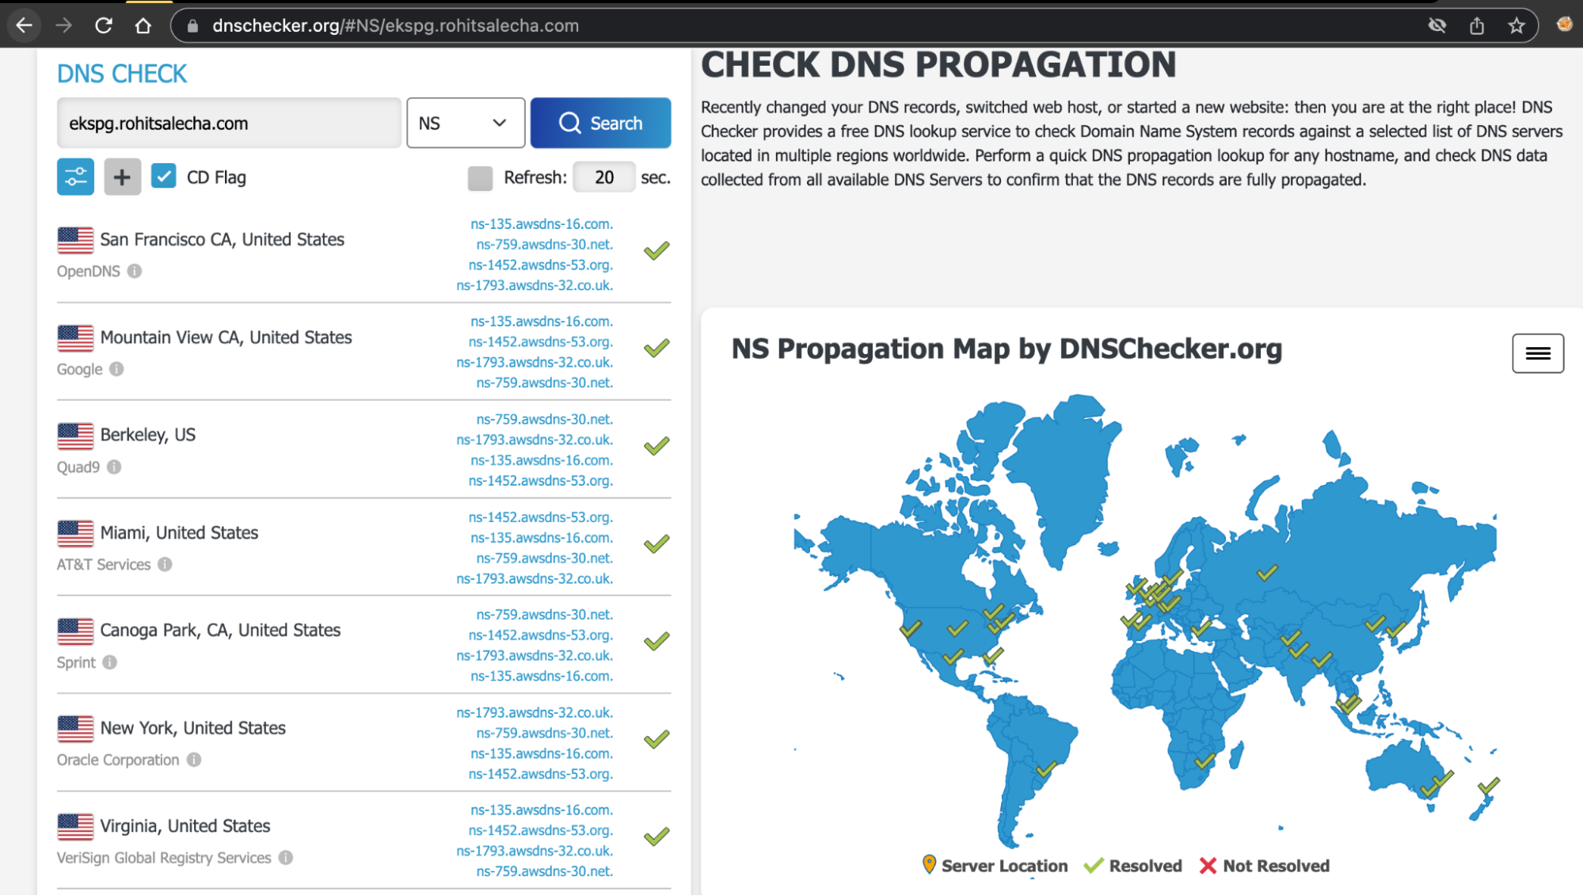The image size is (1583, 896).
Task: Click resolved checkmark for Mountain View row
Action: 656,349
